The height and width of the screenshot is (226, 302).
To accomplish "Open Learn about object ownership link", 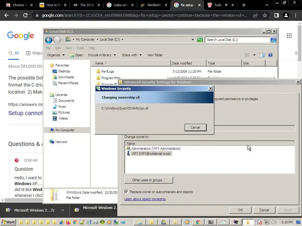I will point(145,199).
